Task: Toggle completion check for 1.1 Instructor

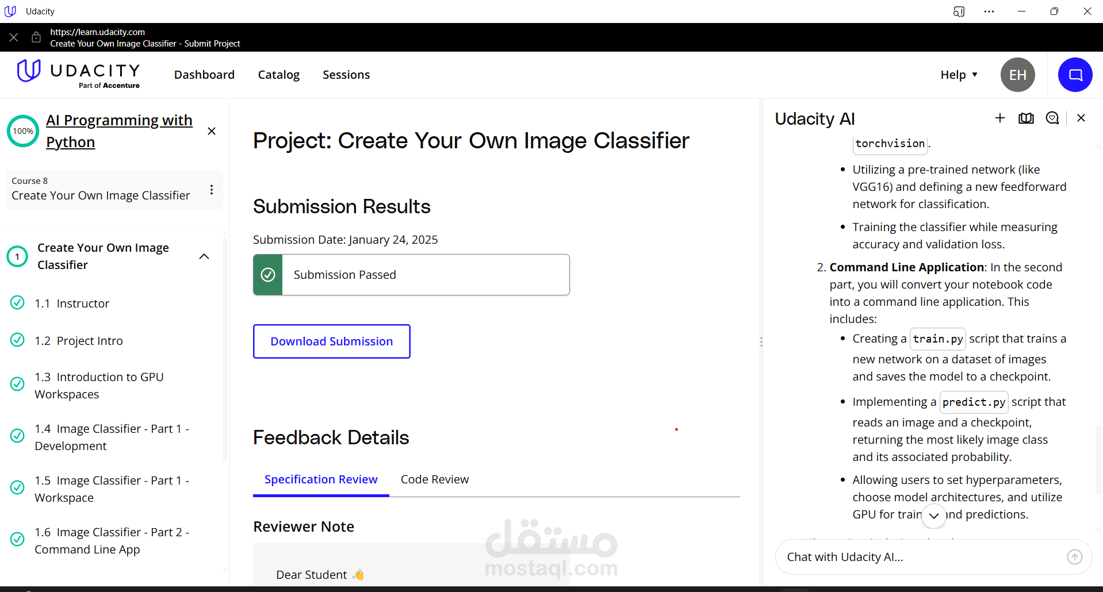Action: click(18, 302)
